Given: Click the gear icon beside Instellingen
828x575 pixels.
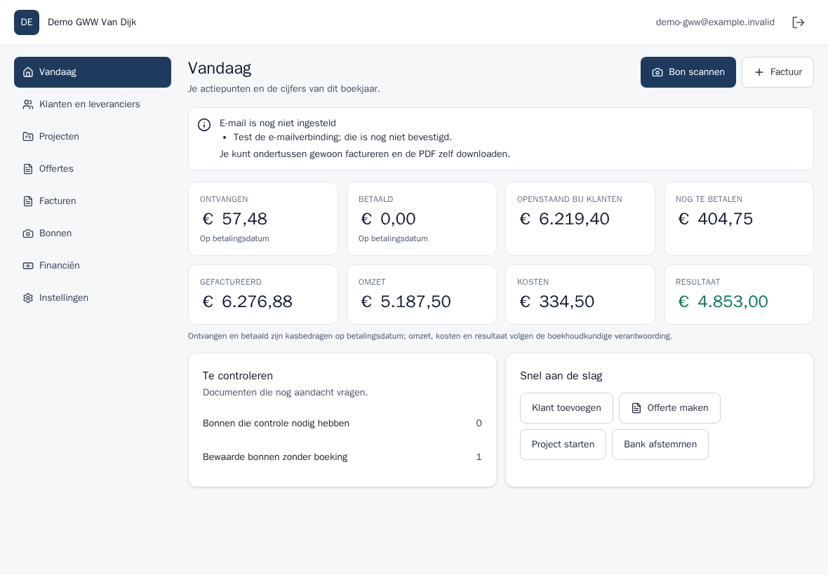Looking at the screenshot, I should pyautogui.click(x=28, y=298).
